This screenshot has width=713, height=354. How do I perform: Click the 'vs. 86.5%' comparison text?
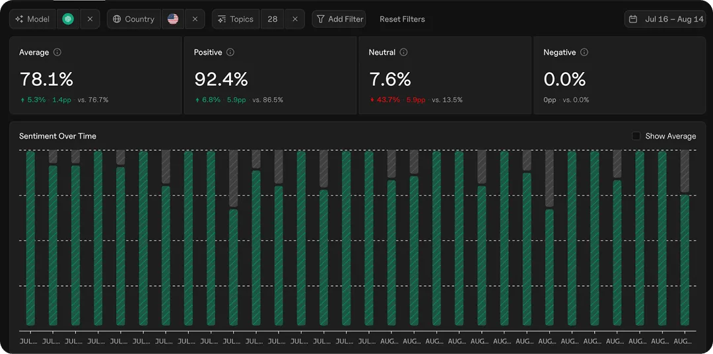pos(267,100)
